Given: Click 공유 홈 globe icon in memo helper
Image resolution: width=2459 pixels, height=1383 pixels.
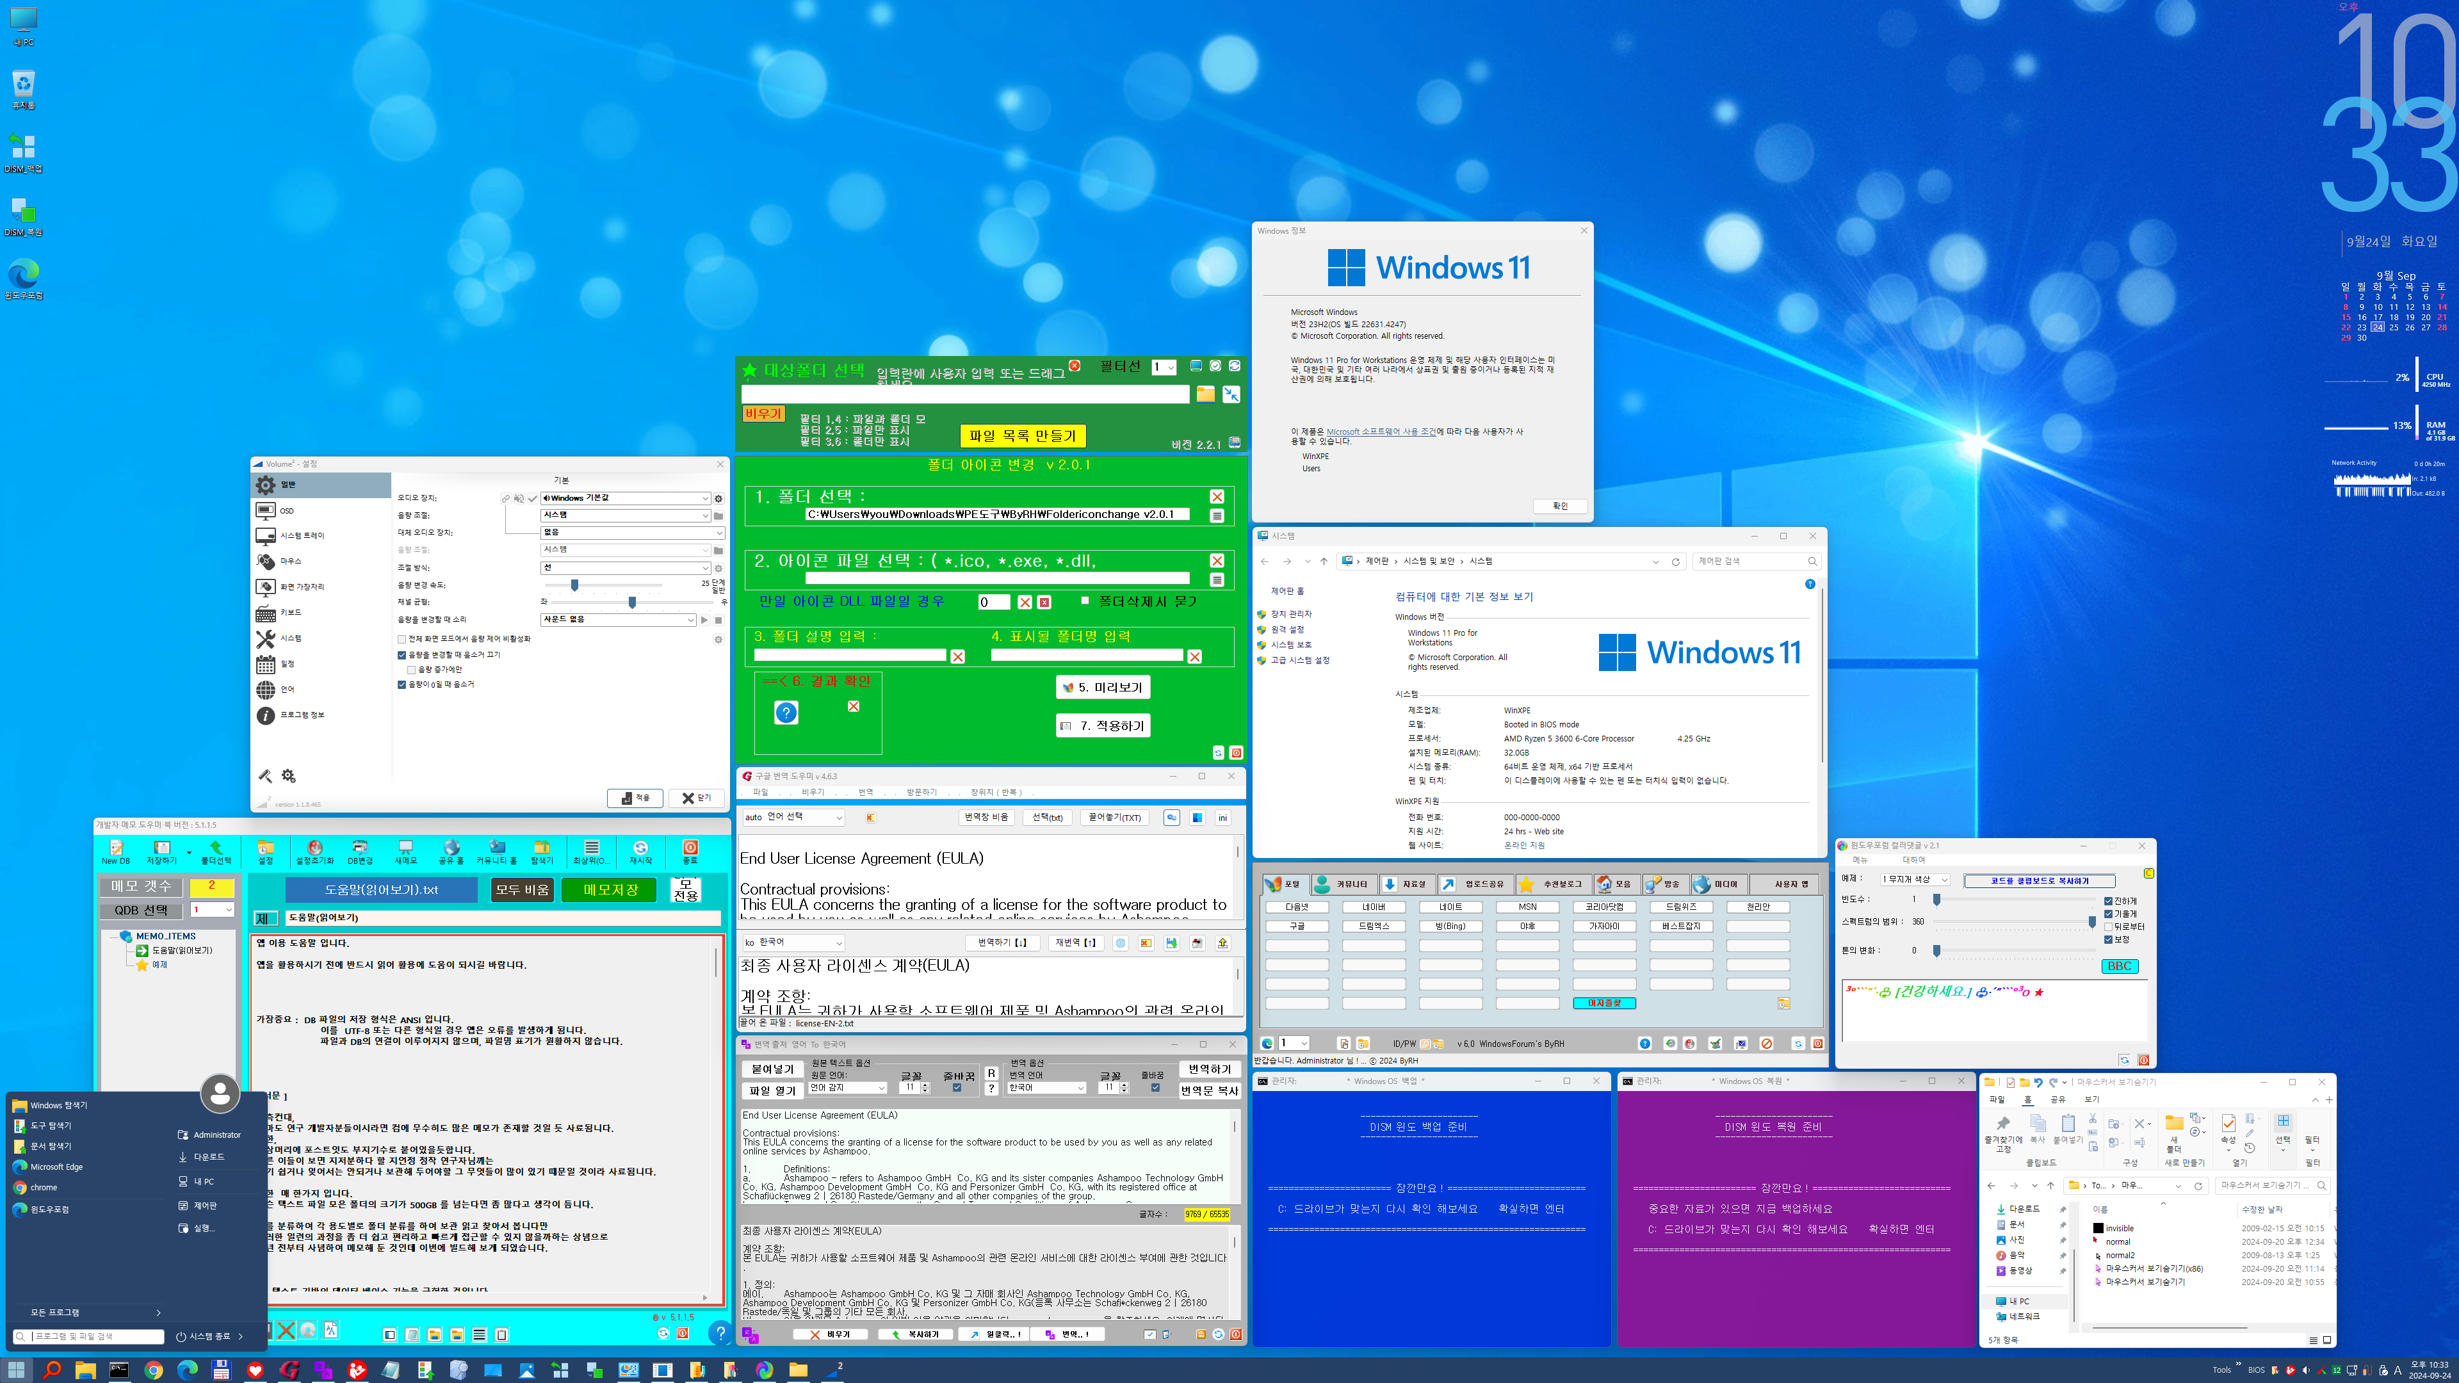Looking at the screenshot, I should click(x=451, y=848).
